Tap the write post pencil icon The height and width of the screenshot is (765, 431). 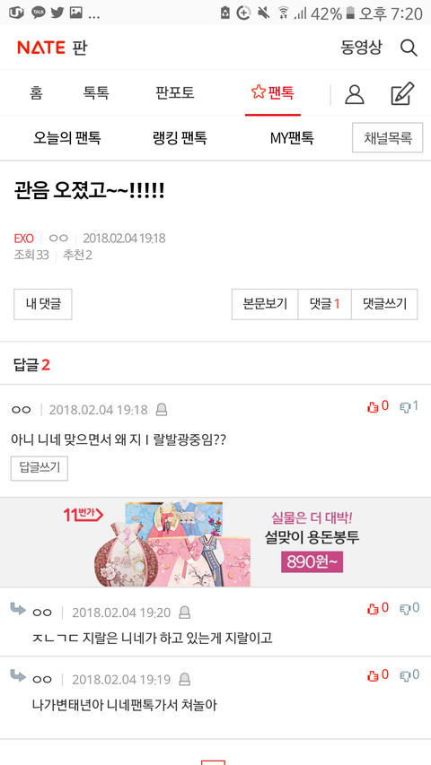click(x=402, y=93)
